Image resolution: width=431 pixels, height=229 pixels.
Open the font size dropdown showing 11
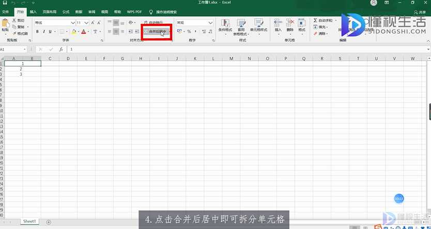point(86,23)
